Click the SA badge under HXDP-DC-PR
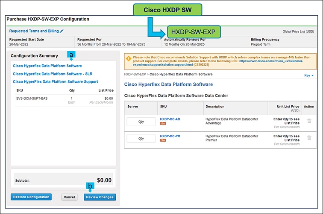 coord(163,140)
